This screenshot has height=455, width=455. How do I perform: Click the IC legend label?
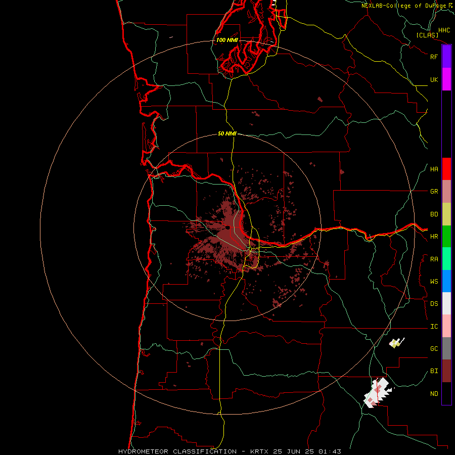tap(434, 327)
